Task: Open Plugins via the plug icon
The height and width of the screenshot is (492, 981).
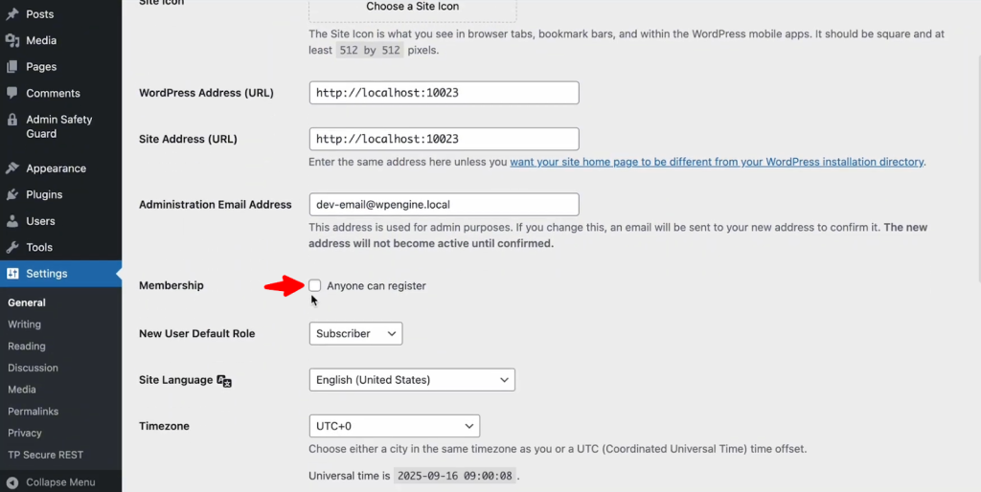Action: pyautogui.click(x=12, y=194)
